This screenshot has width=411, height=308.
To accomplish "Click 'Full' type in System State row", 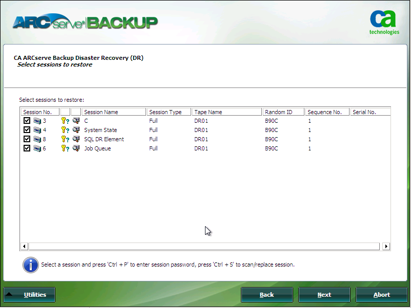I will (x=153, y=130).
